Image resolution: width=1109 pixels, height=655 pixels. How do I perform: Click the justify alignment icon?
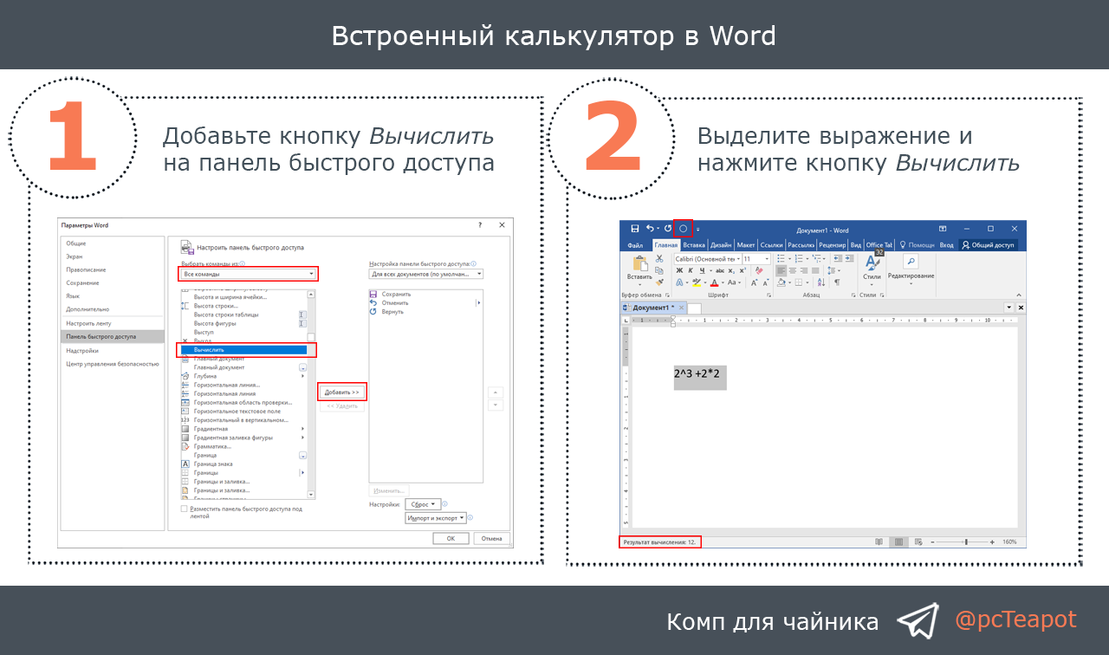tap(815, 270)
